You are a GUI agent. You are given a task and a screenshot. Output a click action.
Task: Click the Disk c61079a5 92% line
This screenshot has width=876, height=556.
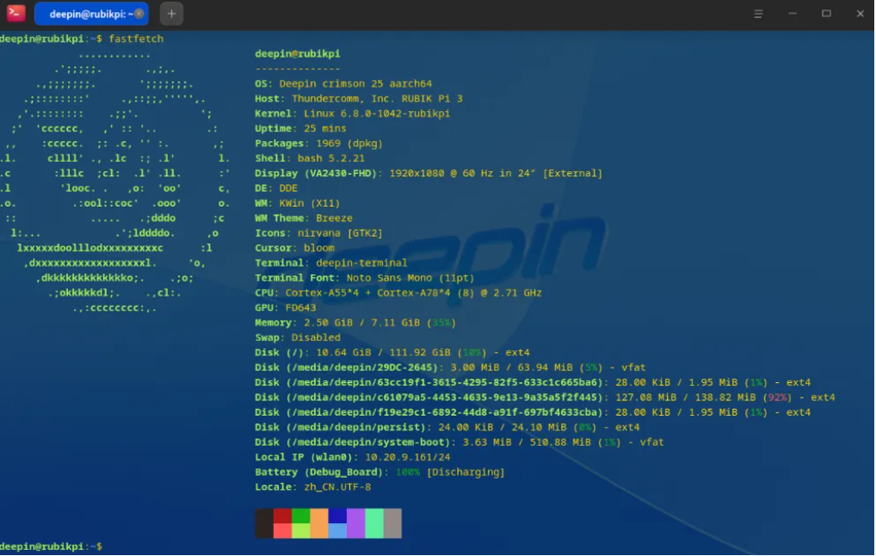(x=546, y=398)
